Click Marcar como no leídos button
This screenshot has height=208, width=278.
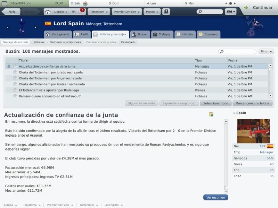(252, 103)
